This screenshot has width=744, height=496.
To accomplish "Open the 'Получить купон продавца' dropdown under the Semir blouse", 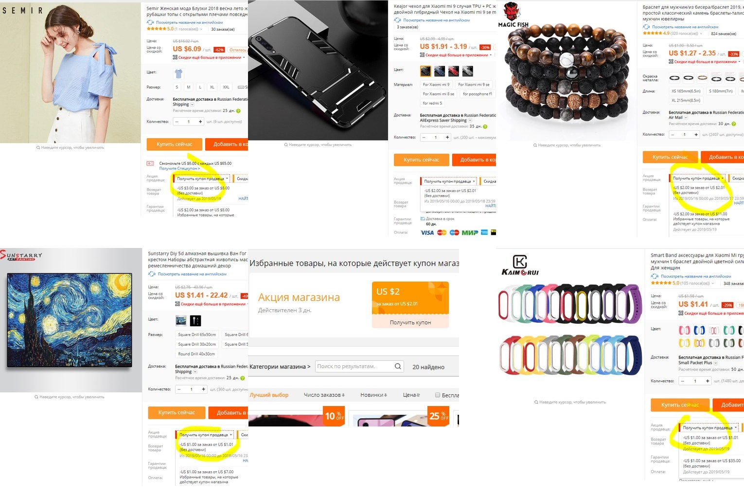I will (202, 178).
